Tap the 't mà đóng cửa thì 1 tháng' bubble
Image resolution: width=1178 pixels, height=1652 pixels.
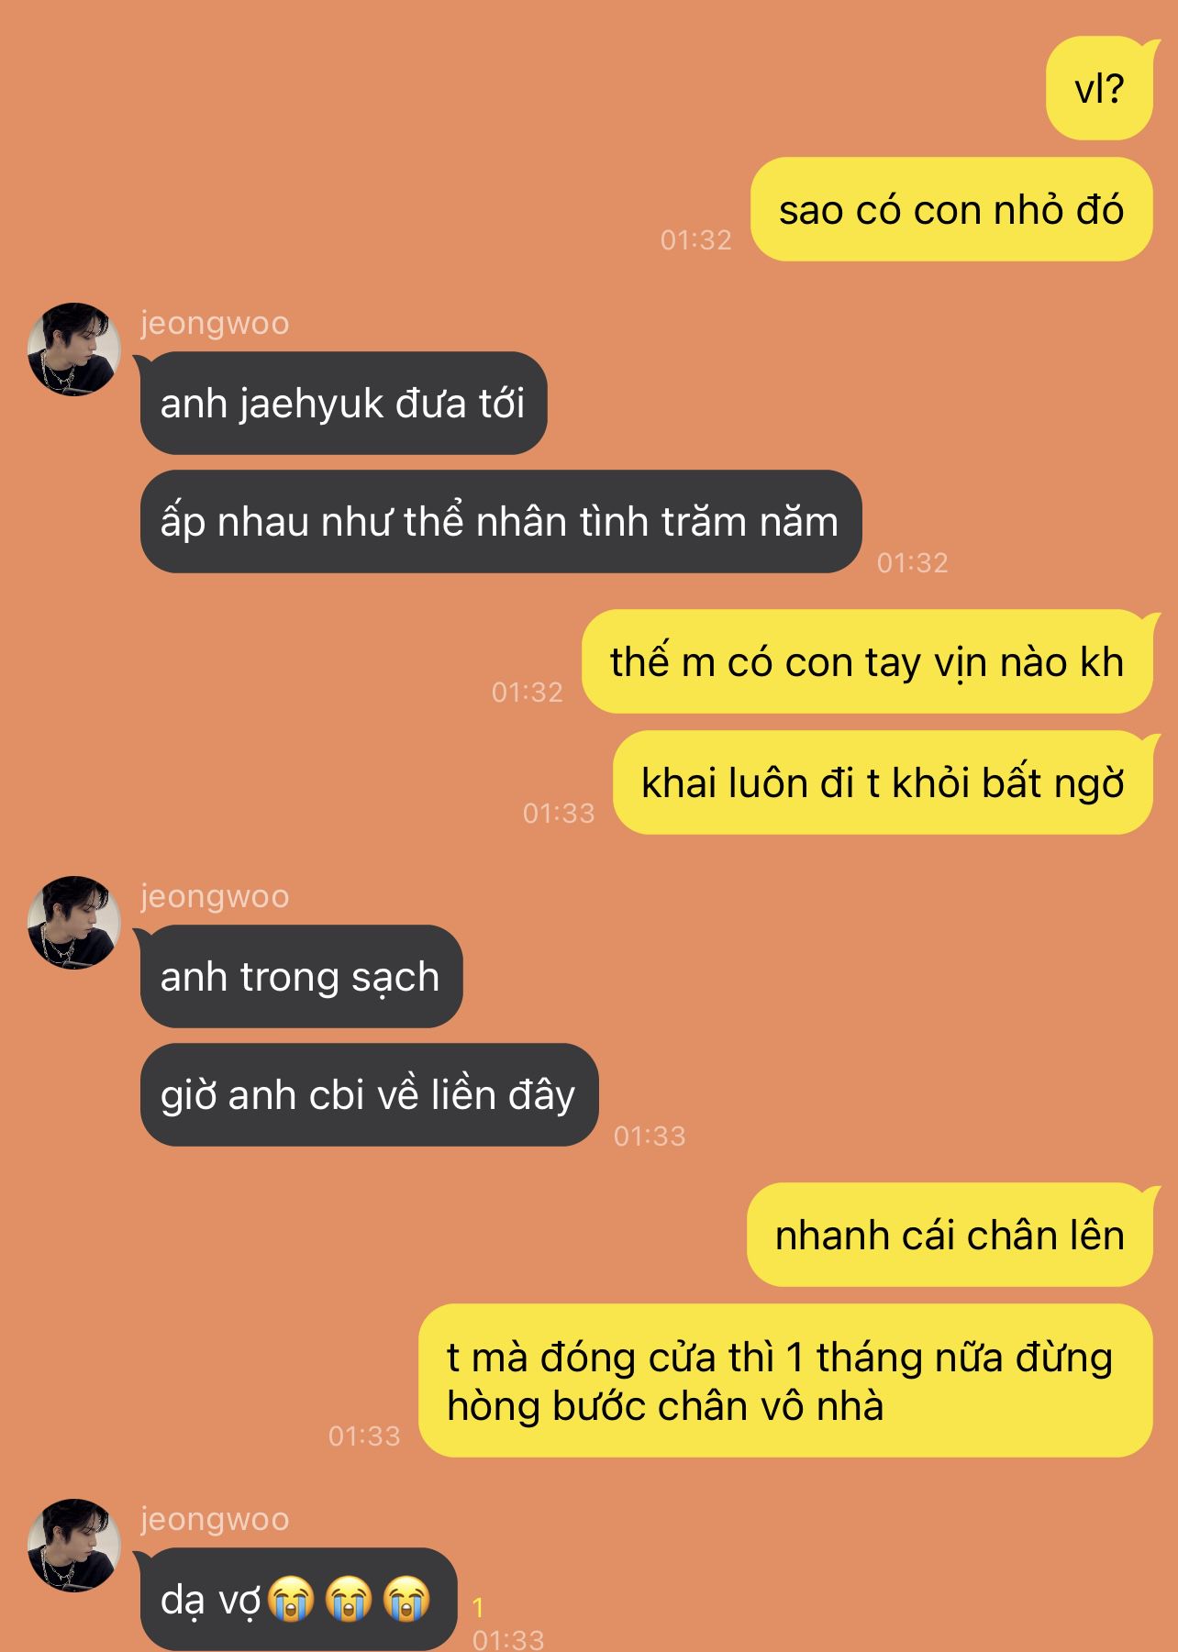tap(785, 1381)
